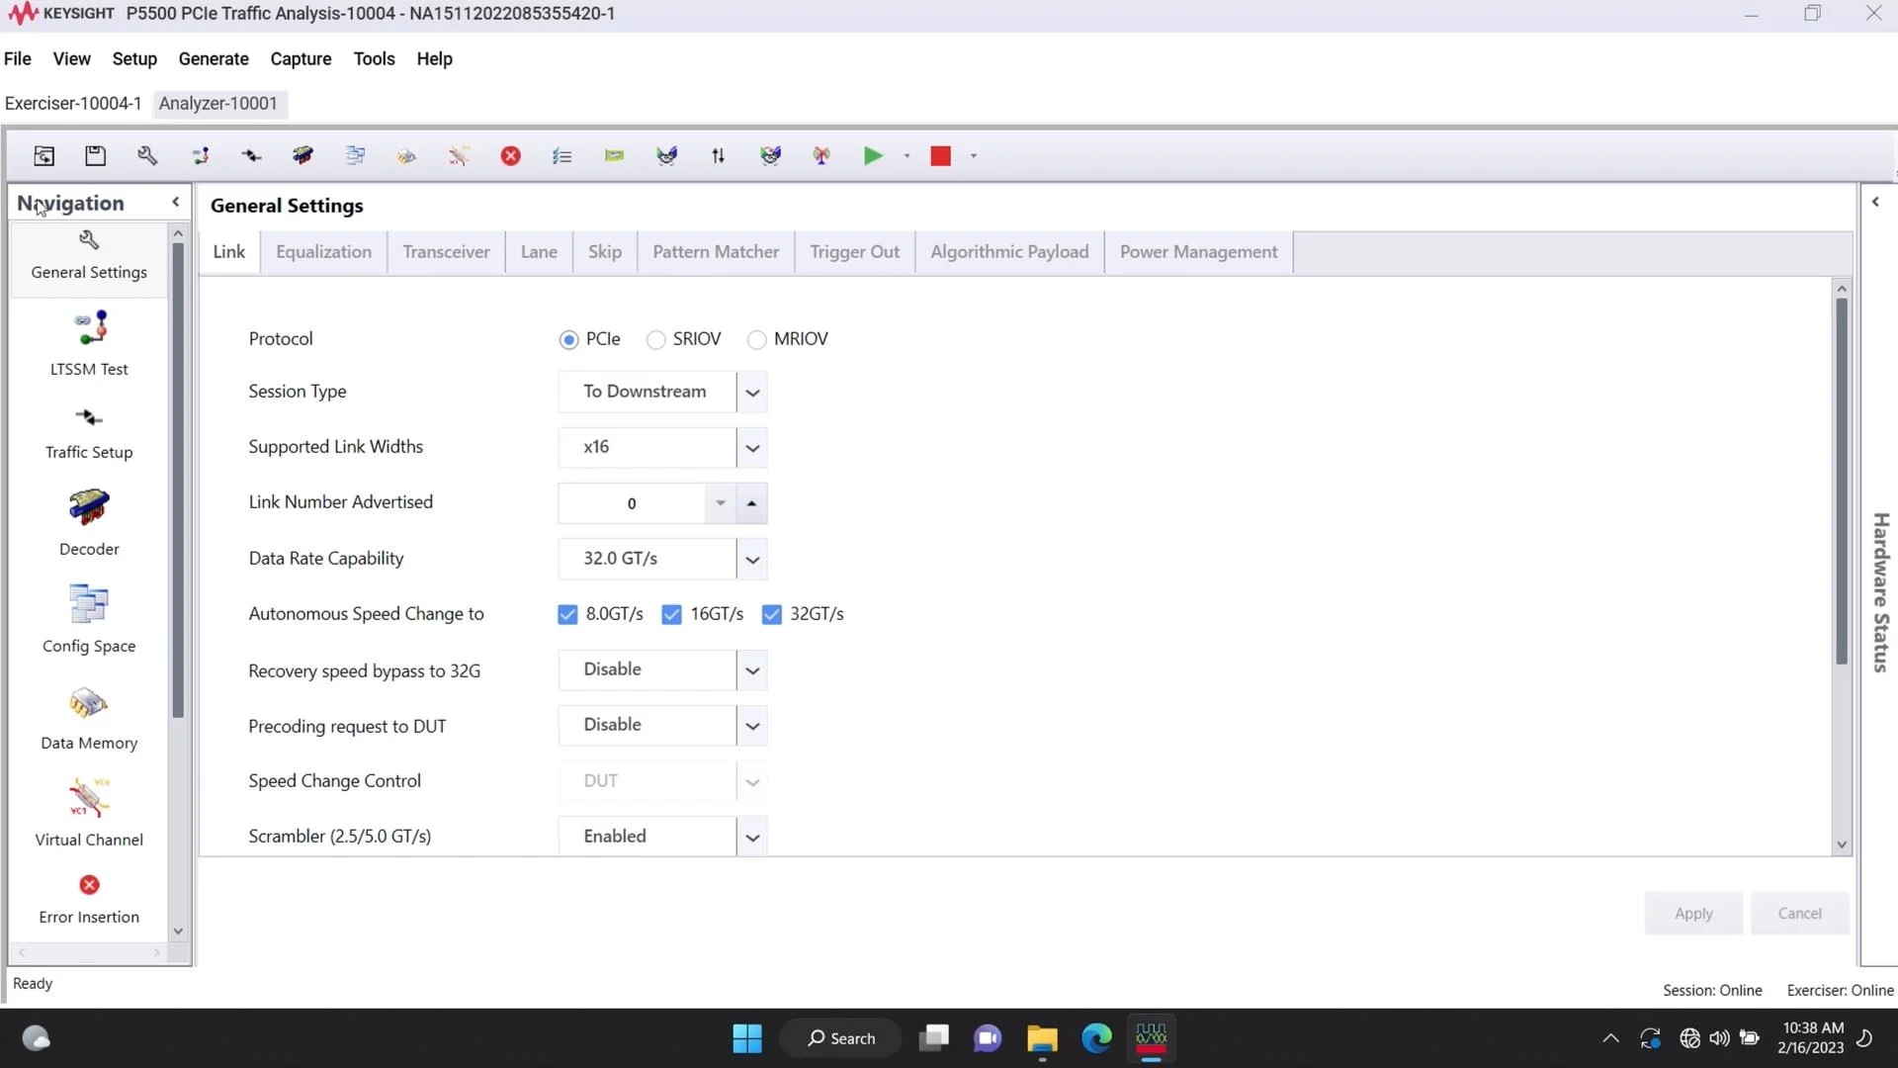Decrease Link Number Advertised value

pyautogui.click(x=721, y=503)
